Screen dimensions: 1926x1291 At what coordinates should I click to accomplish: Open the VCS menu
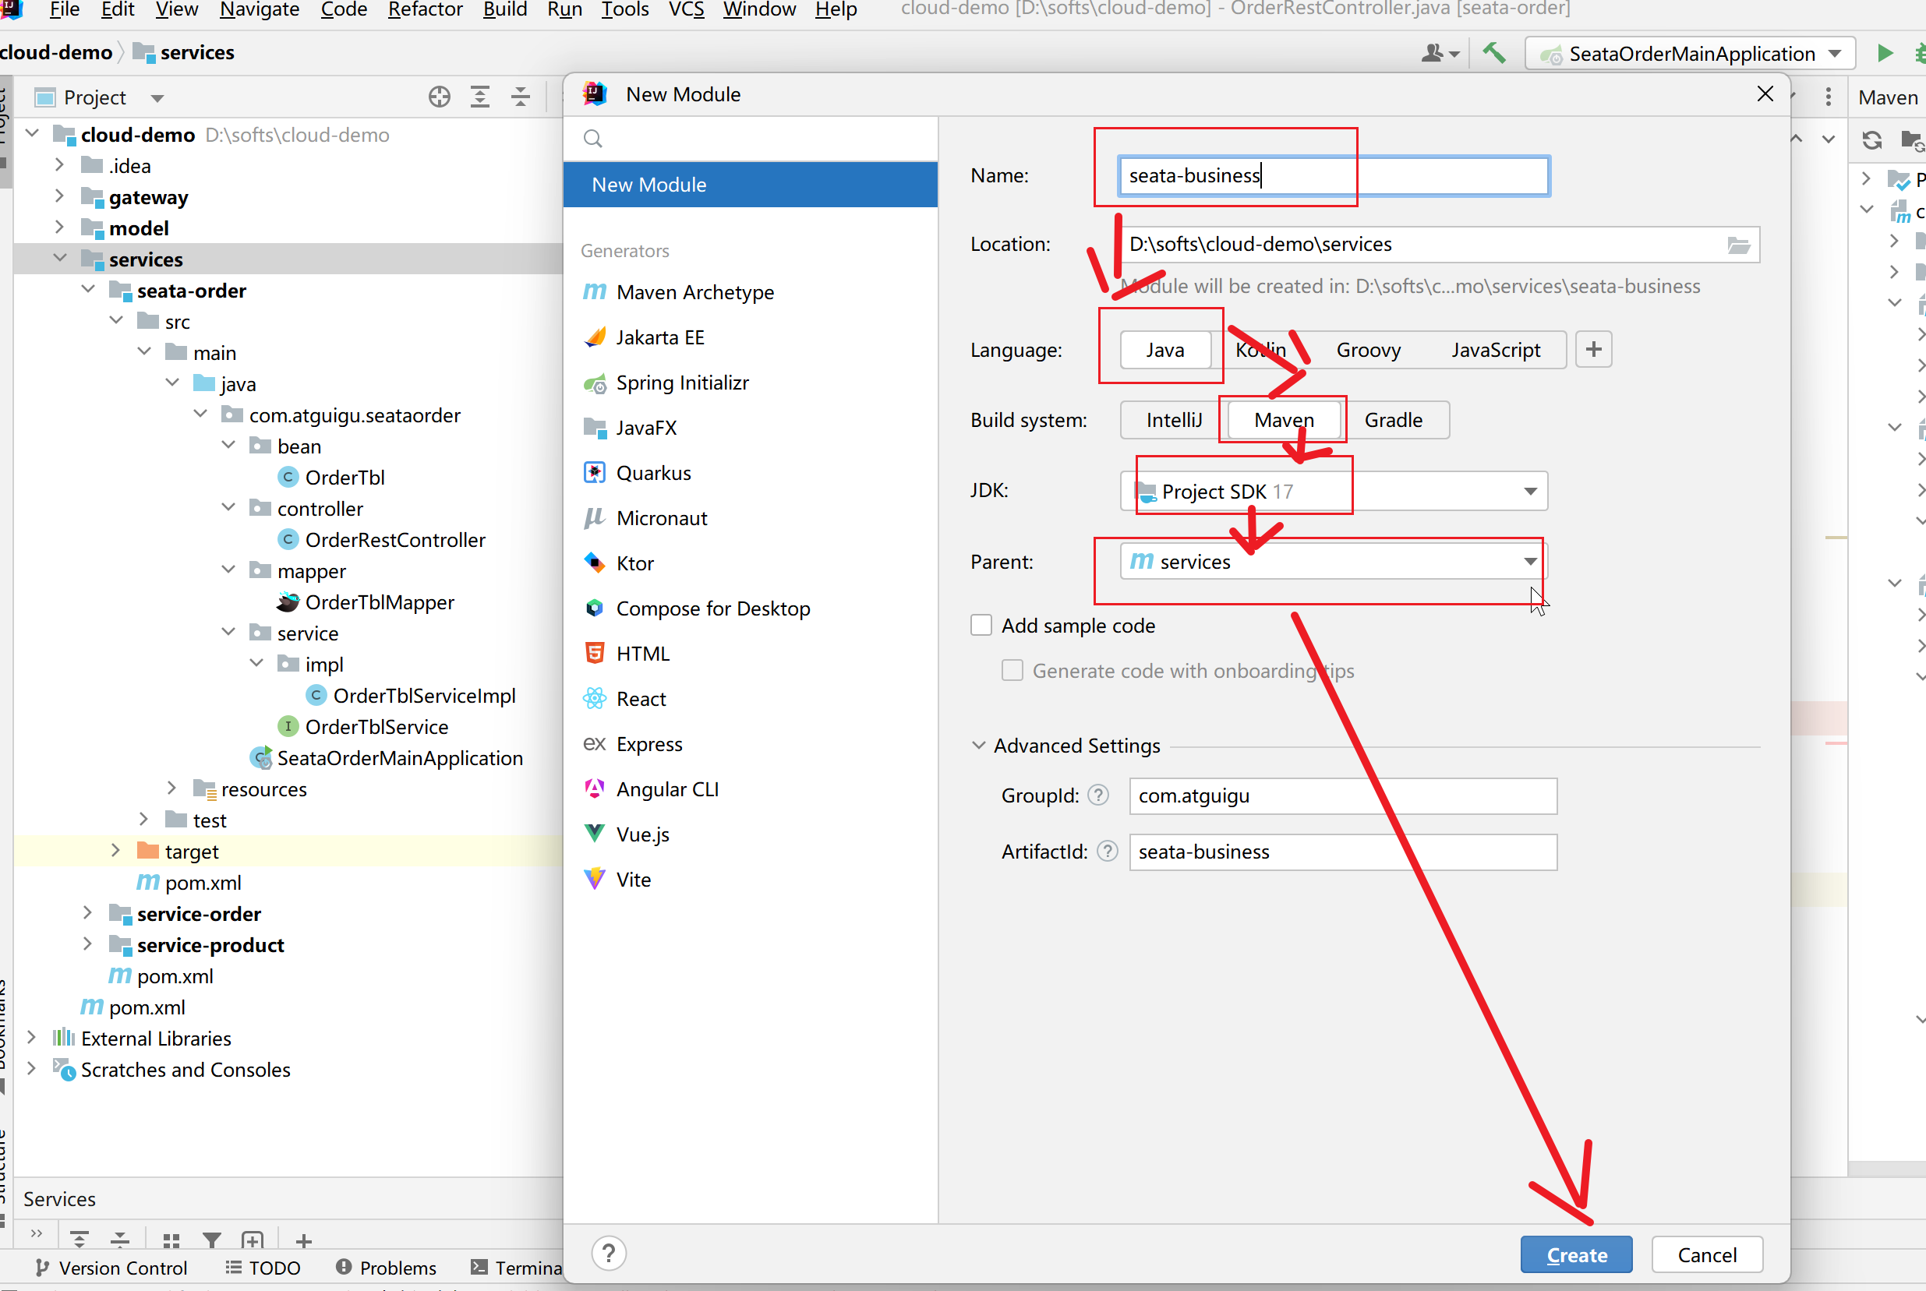[686, 10]
